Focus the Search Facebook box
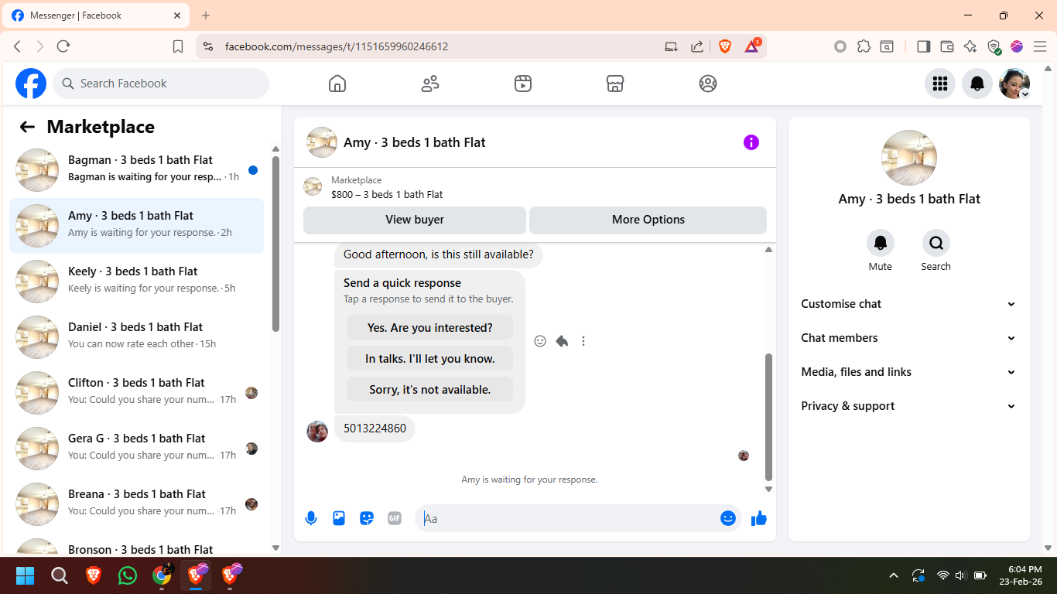 click(161, 84)
